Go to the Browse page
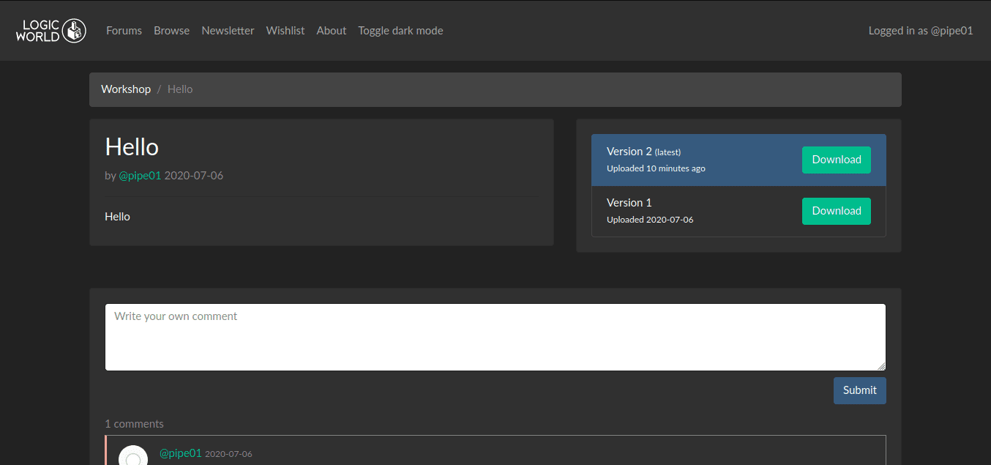This screenshot has width=991, height=465. [x=171, y=31]
